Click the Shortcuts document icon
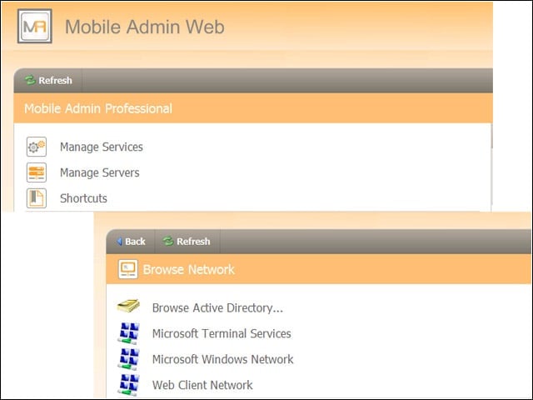The height and width of the screenshot is (400, 533). 37,198
